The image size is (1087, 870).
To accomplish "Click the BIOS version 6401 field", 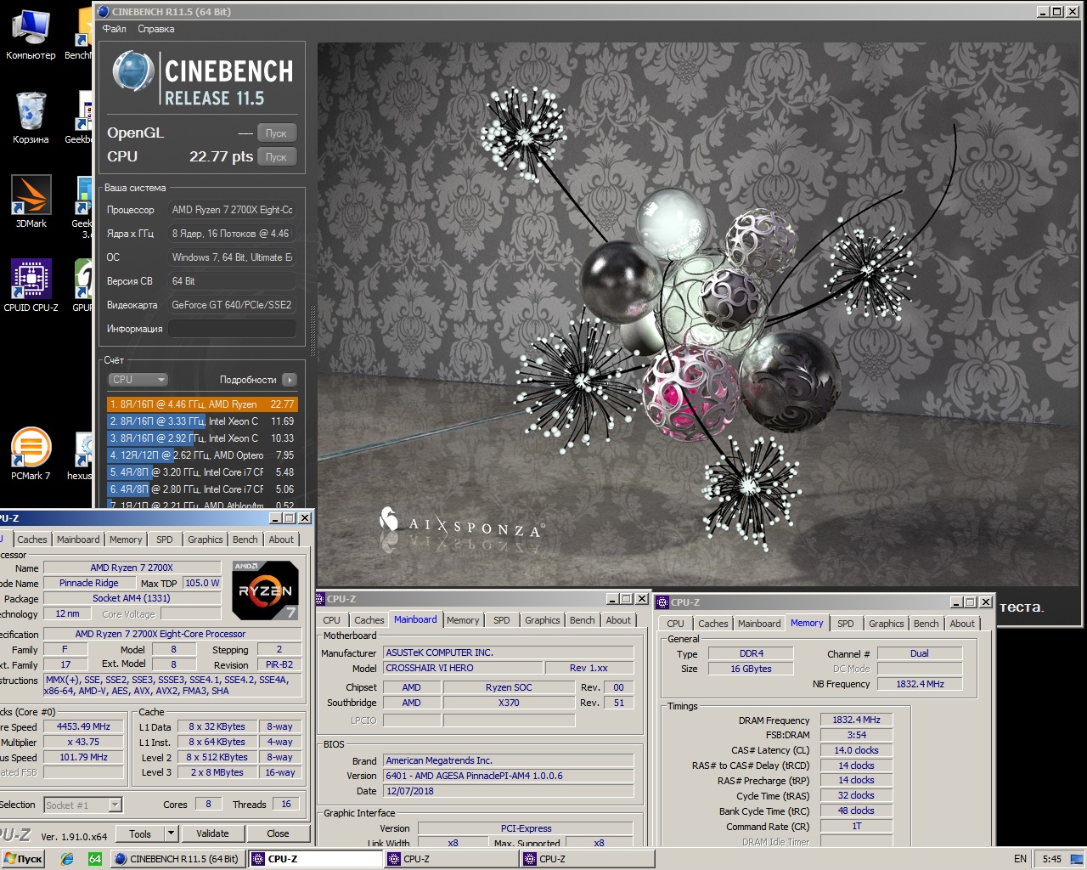I will pyautogui.click(x=508, y=776).
